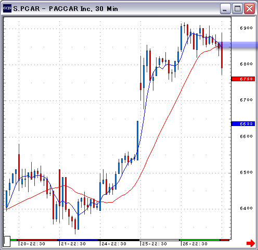258x250 pixels.
Task: Click the 6500 price axis label
Action: pyautogui.click(x=246, y=172)
